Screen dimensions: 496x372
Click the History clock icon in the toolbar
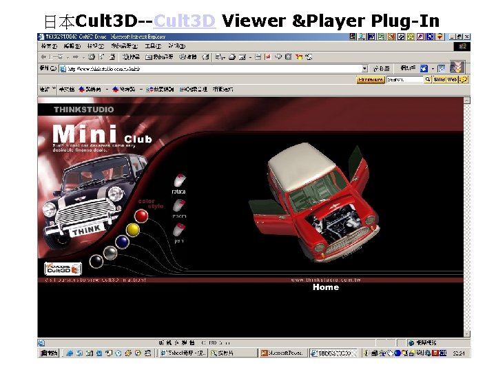[x=205, y=57]
